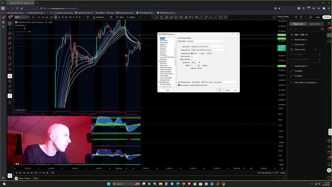Enter fullscreen chart mode
This screenshot has width=332, height=187.
[306, 17]
